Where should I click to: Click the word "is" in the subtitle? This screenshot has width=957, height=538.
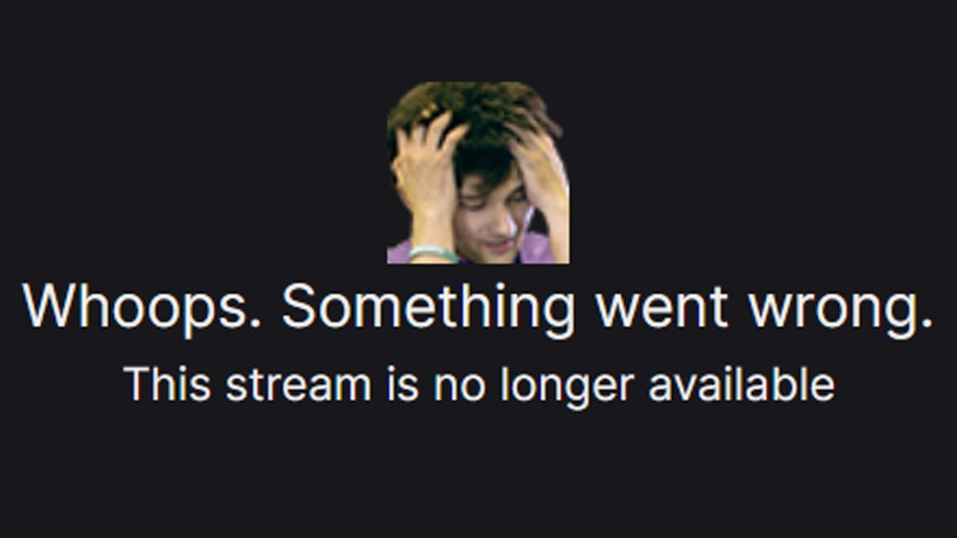tap(402, 384)
